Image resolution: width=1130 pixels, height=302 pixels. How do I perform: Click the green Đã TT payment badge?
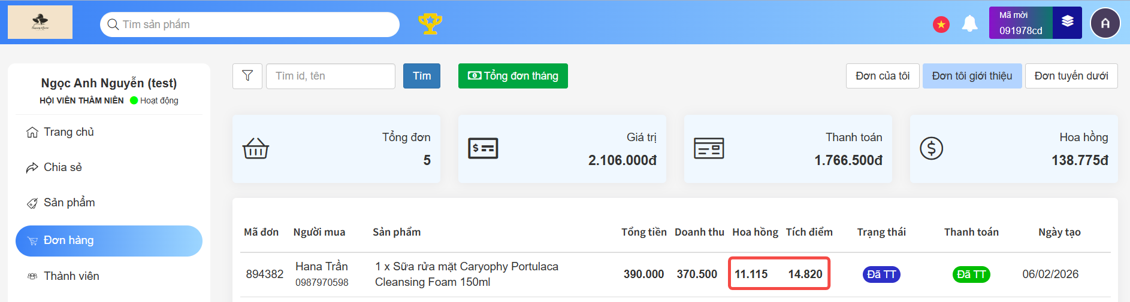(x=971, y=274)
